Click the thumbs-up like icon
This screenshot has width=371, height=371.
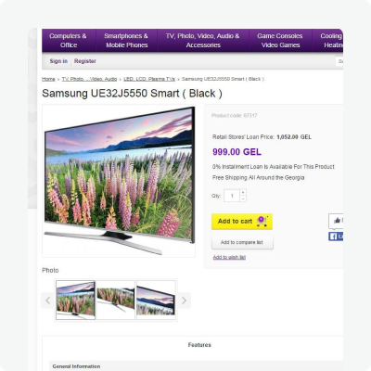click(x=337, y=221)
